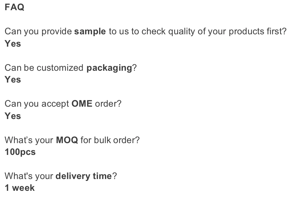Click What's at start of MOQ question
Image resolution: width=297 pixels, height=201 pixels.
18,140
